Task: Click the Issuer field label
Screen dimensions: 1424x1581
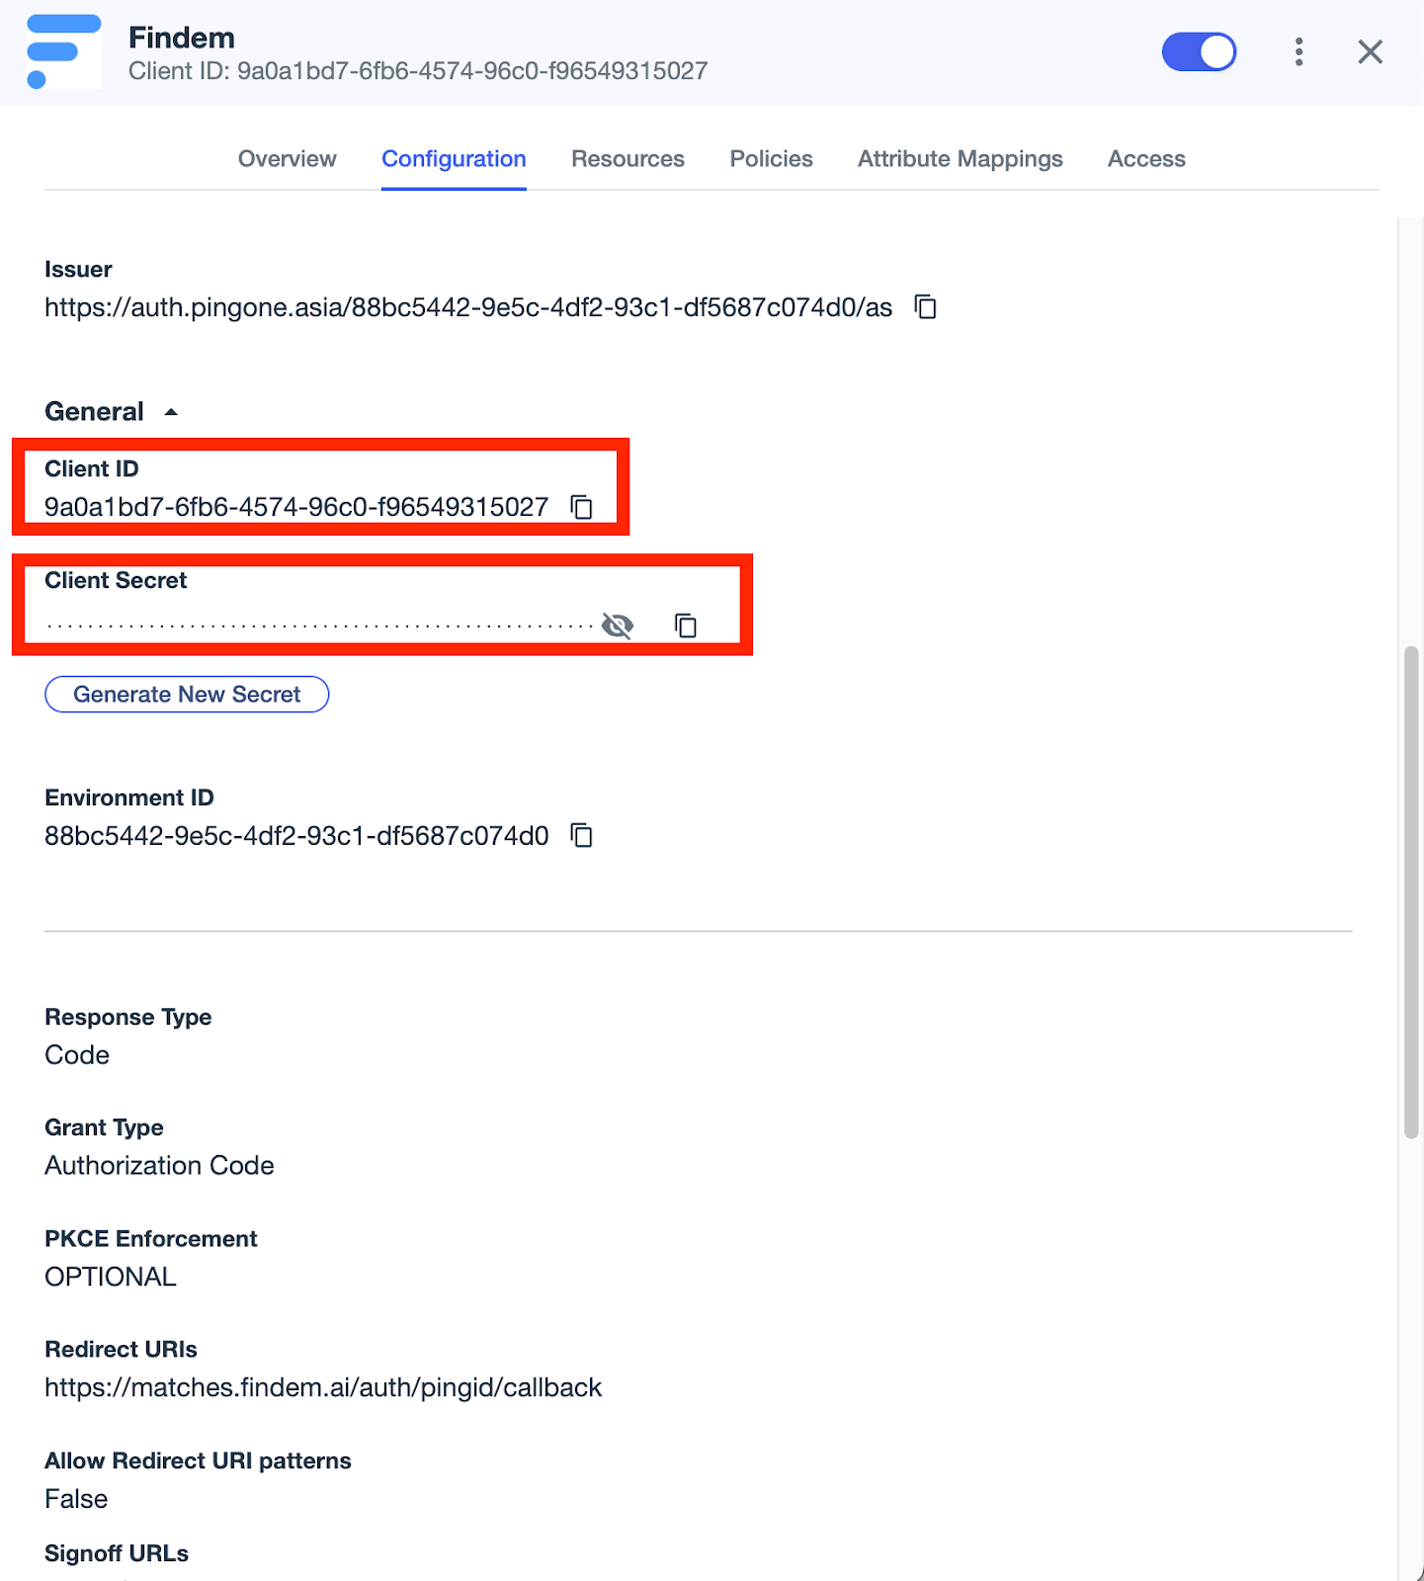Action: 78,270
